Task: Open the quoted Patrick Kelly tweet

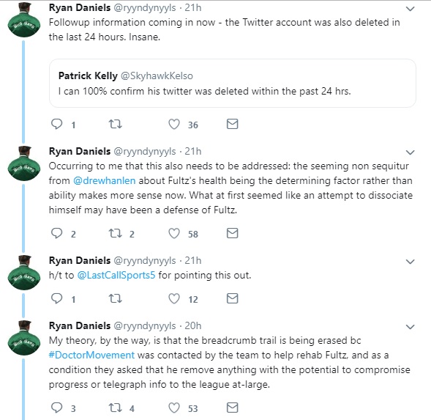Action: click(x=233, y=83)
